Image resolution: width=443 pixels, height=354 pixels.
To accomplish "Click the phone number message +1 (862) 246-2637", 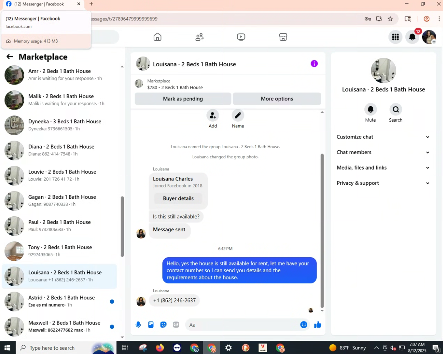I will tap(174, 301).
